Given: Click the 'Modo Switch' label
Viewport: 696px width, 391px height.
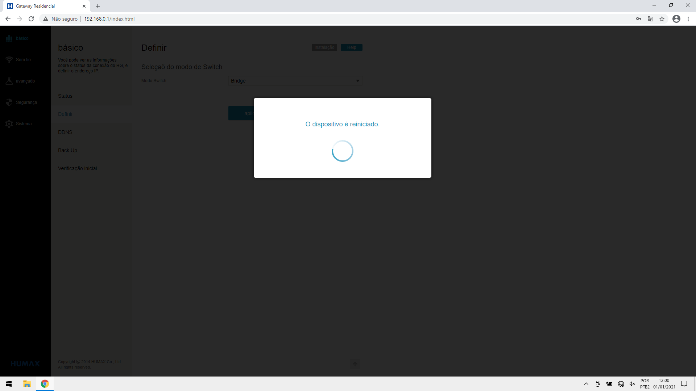Looking at the screenshot, I should tap(154, 81).
